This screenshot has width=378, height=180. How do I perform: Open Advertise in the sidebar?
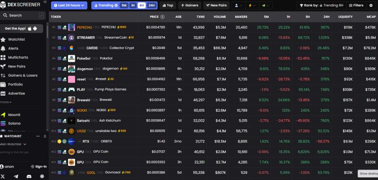(x=17, y=93)
